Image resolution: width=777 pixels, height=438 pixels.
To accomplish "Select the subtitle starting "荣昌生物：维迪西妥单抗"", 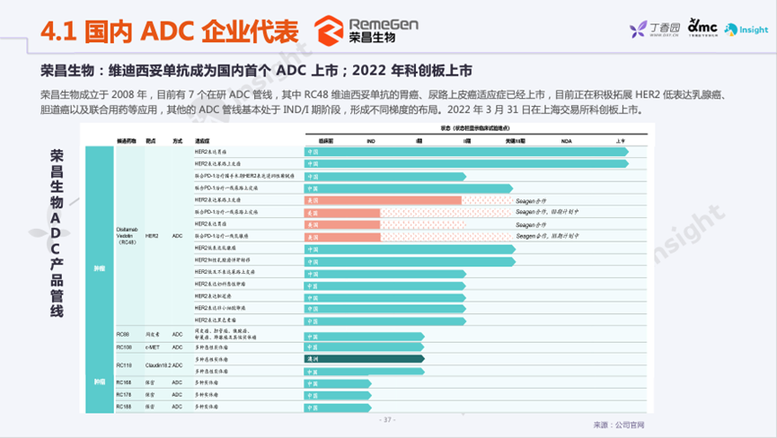I will [256, 70].
